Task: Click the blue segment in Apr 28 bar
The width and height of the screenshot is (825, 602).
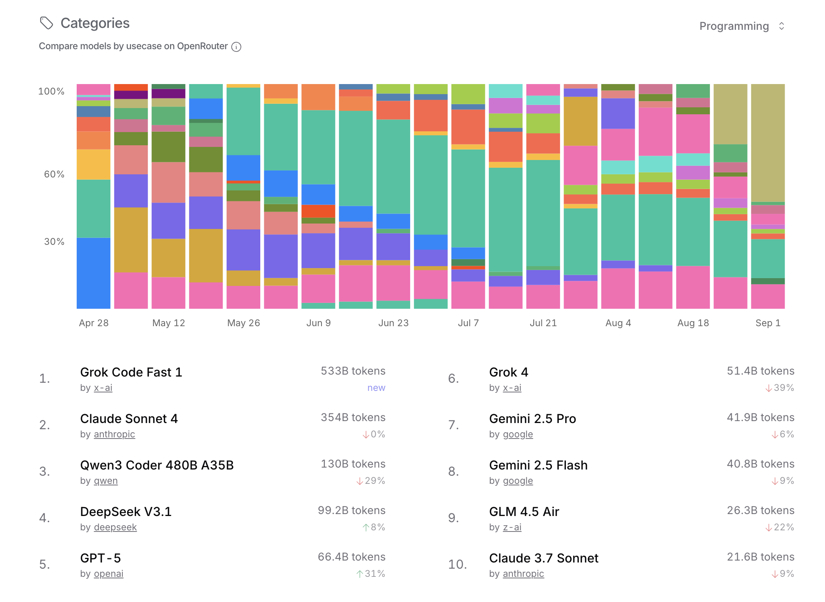Action: click(93, 273)
